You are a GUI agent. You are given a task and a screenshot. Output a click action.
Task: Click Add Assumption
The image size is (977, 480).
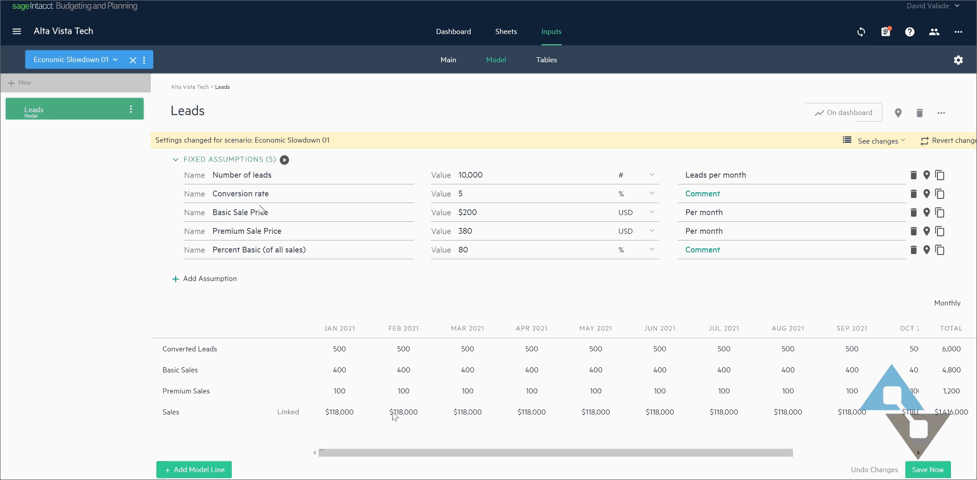point(204,279)
